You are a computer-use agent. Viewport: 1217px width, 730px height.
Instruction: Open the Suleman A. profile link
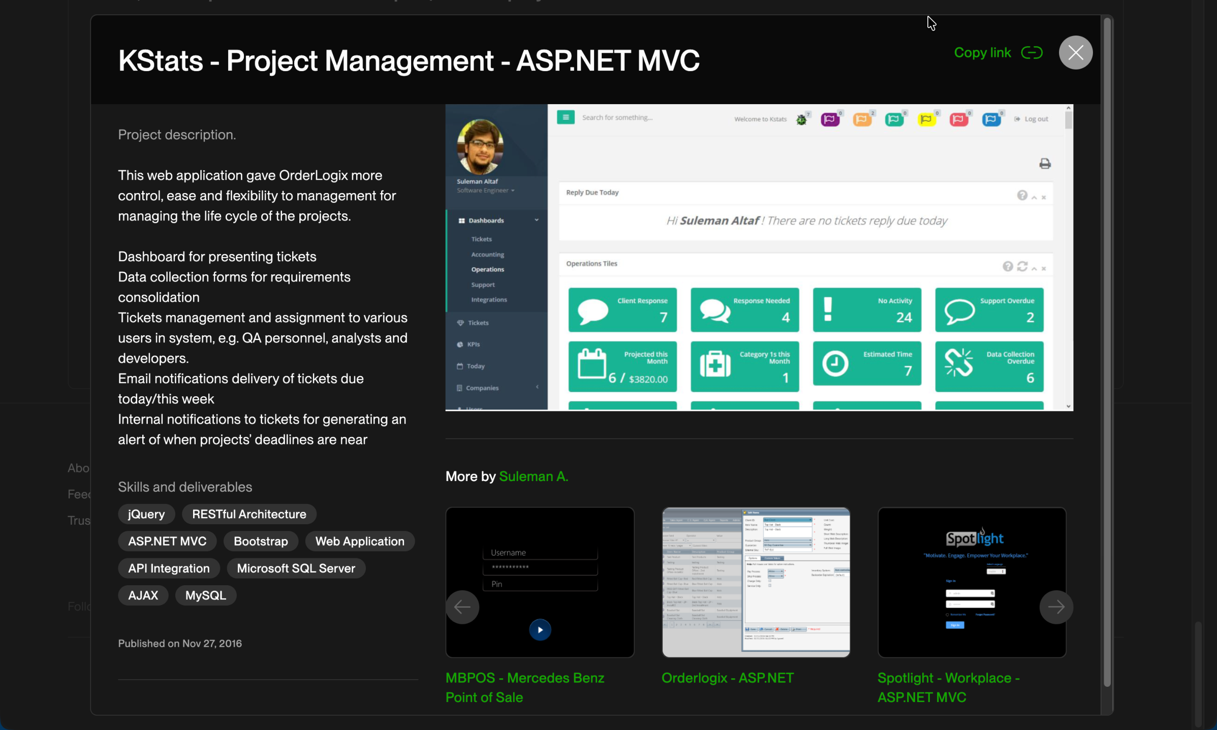pos(533,477)
